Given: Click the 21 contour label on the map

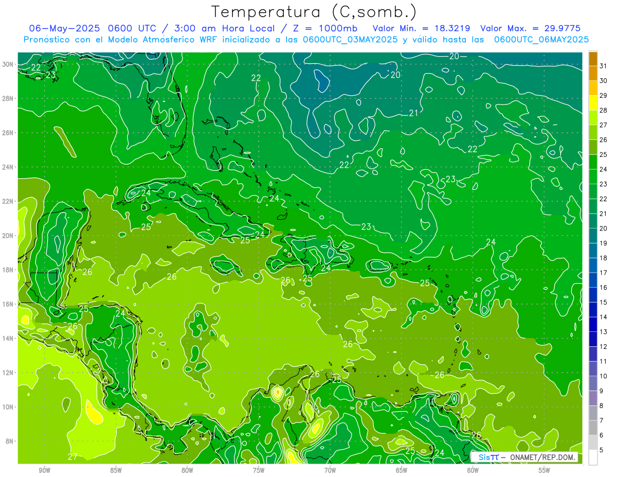Looking at the screenshot, I should [413, 113].
